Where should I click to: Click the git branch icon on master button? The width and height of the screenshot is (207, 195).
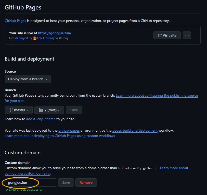coord(11,110)
